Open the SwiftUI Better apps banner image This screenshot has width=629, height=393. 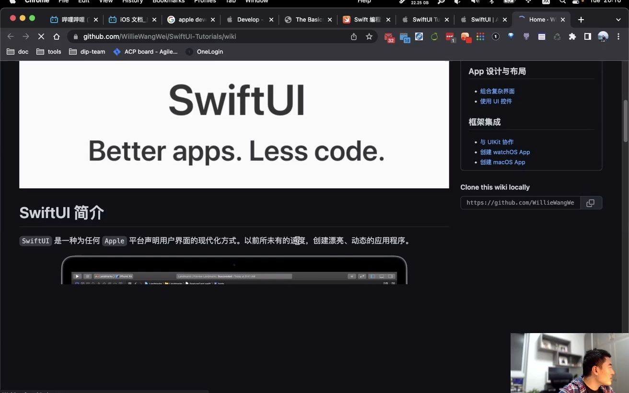coord(234,125)
